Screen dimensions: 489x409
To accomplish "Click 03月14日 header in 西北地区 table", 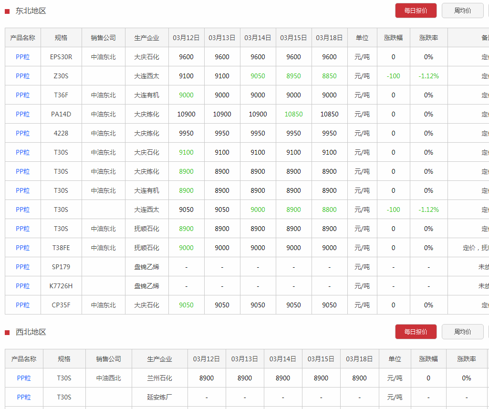I will (x=283, y=359).
